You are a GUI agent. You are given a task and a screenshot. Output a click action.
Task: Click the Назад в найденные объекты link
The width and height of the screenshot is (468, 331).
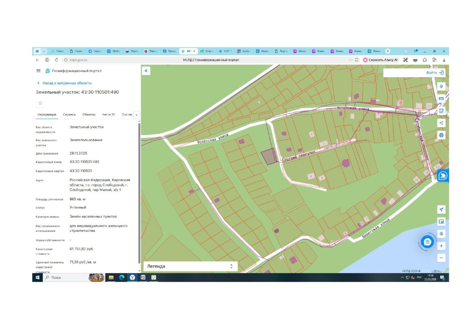coord(67,83)
